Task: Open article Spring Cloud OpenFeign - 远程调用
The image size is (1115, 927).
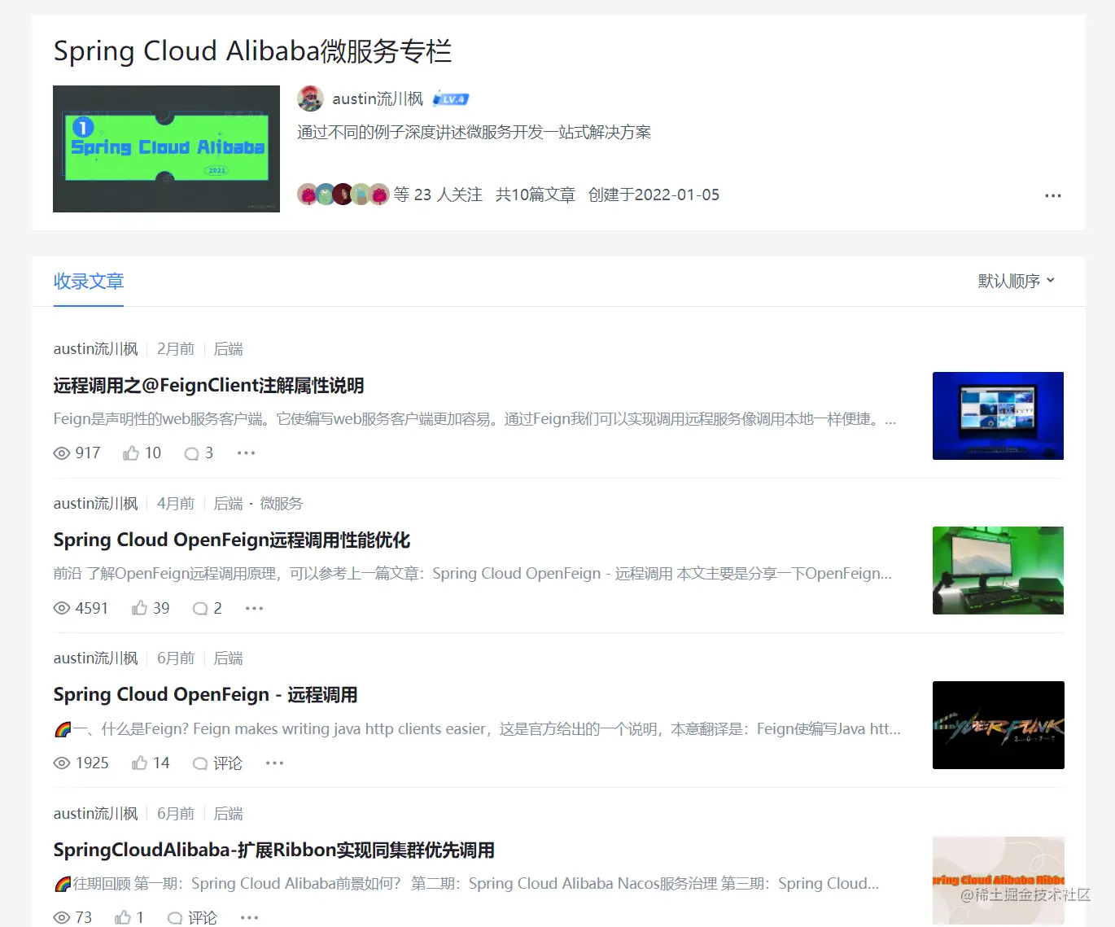Action: (205, 695)
